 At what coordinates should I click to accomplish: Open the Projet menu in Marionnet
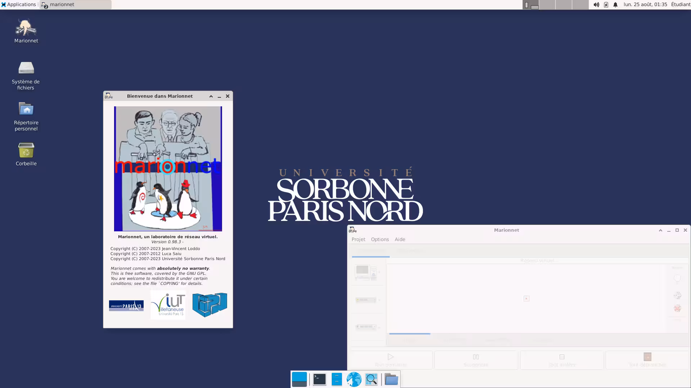[358, 239]
